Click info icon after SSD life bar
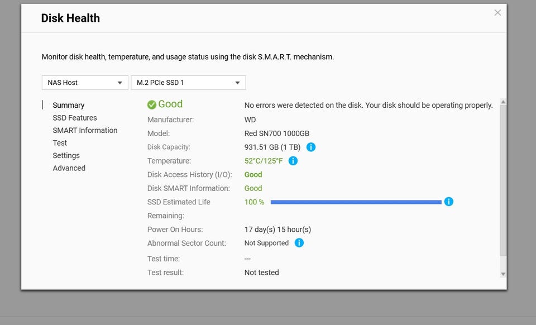The width and height of the screenshot is (536, 325). [x=448, y=202]
